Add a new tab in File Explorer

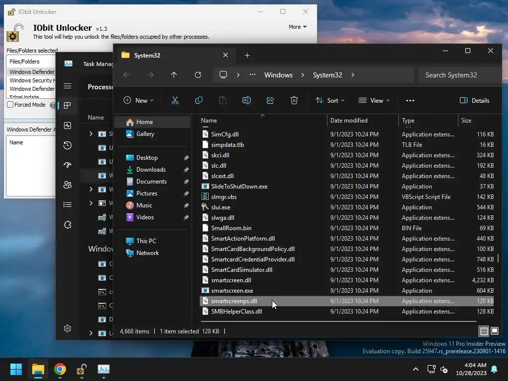pyautogui.click(x=247, y=56)
